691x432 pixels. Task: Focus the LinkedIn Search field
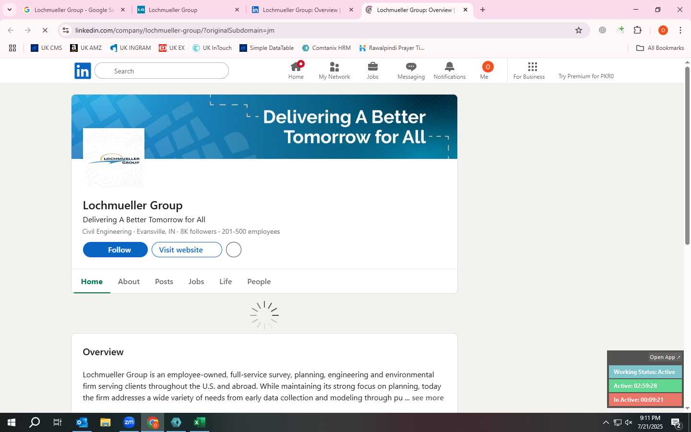[162, 71]
